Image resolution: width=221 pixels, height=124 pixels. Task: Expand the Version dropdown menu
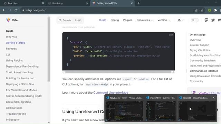164,20
